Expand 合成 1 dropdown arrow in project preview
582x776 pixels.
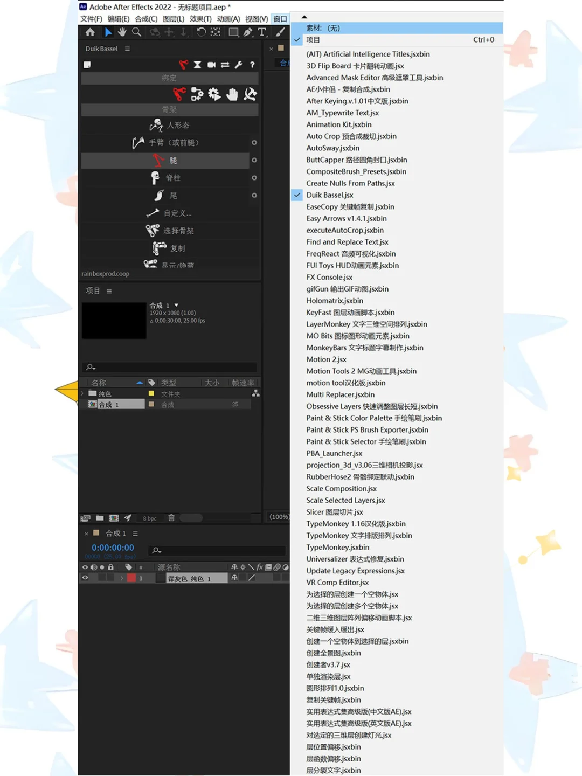[176, 305]
